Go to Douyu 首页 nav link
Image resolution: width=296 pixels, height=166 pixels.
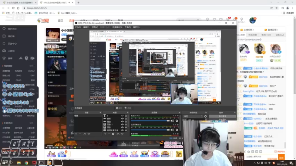[61, 21]
